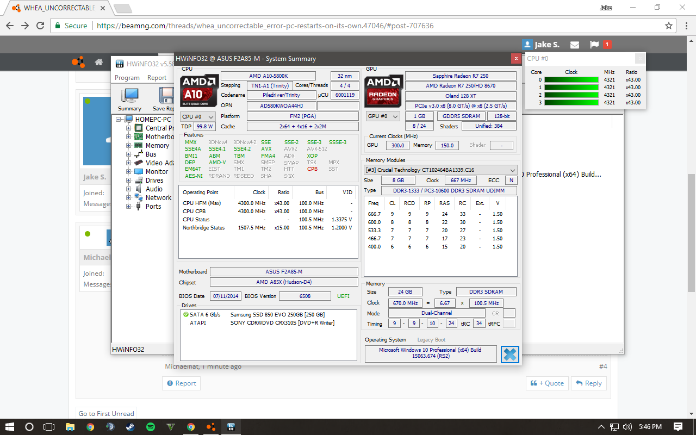The width and height of the screenshot is (696, 435).
Task: Open the GTA V taskbar icon
Action: [171, 426]
